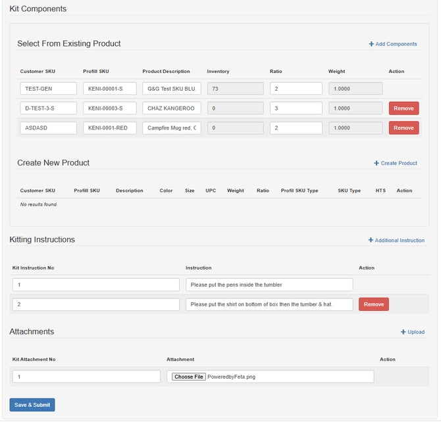The height and width of the screenshot is (422, 441).
Task: Click Choose File for the attachment
Action: [189, 377]
